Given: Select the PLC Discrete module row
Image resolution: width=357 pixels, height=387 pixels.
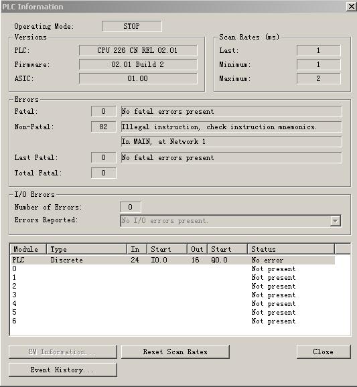Looking at the screenshot, I should click(x=173, y=260).
